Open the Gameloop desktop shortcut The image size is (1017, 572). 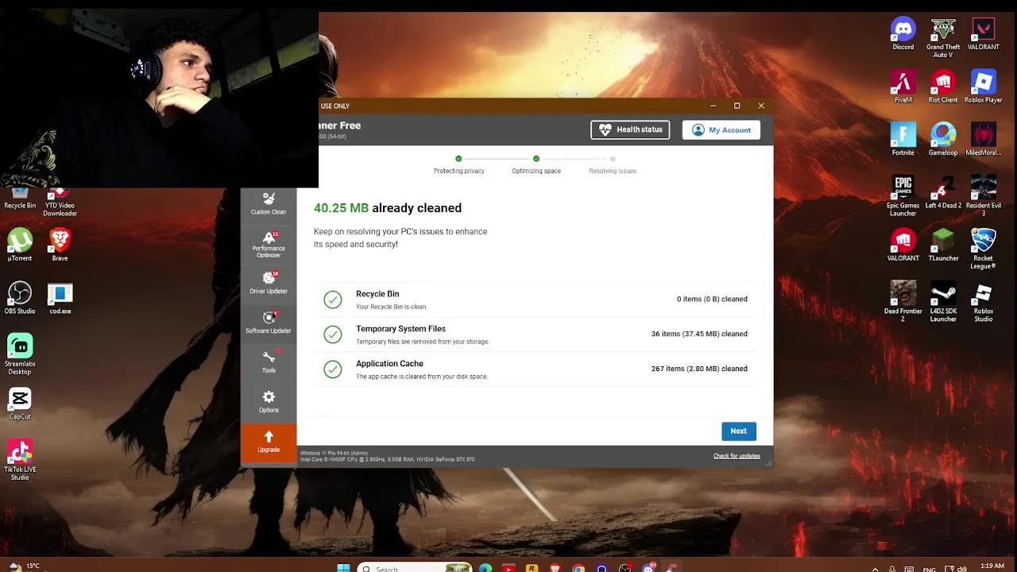coord(943,140)
